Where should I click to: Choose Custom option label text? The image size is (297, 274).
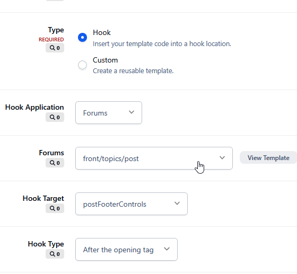(x=106, y=60)
